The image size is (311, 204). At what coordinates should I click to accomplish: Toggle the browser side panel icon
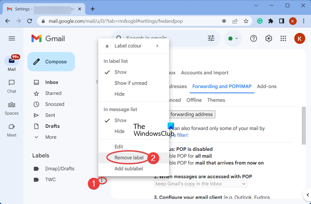[x=282, y=21]
